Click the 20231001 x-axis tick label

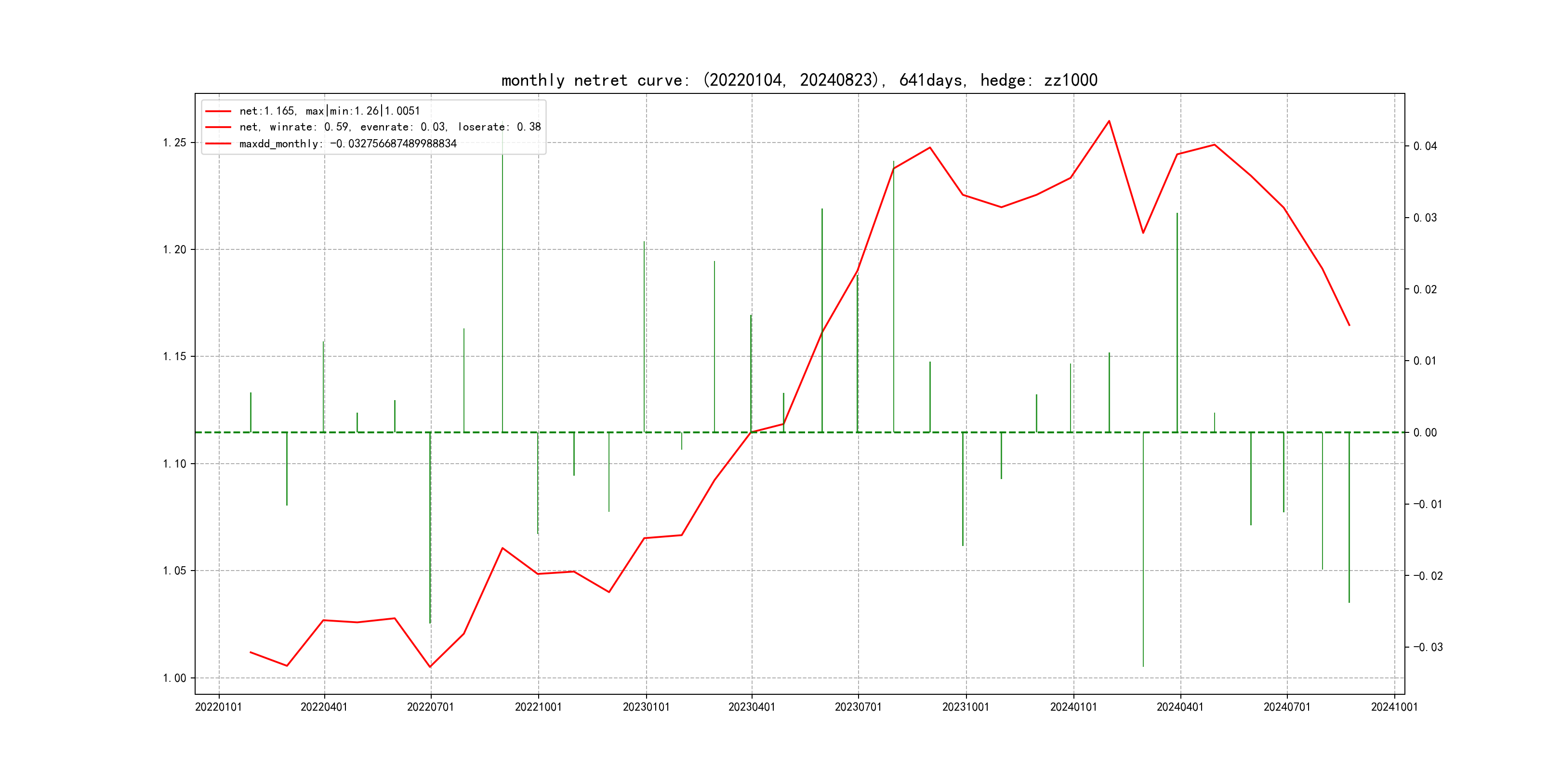pos(966,707)
